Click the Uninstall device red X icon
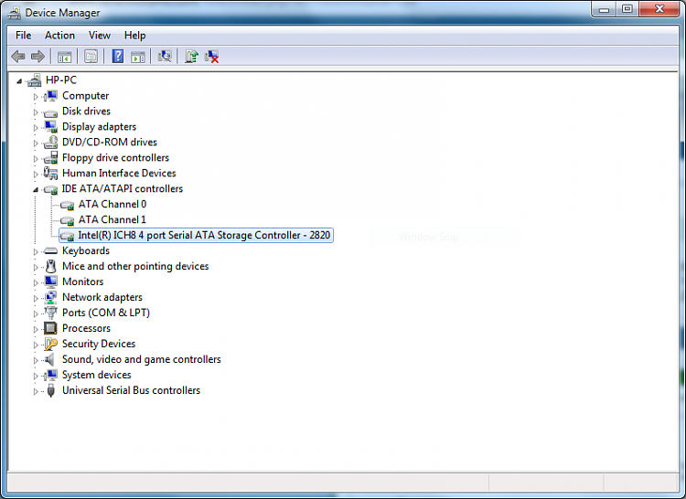This screenshot has width=686, height=499. click(x=212, y=57)
